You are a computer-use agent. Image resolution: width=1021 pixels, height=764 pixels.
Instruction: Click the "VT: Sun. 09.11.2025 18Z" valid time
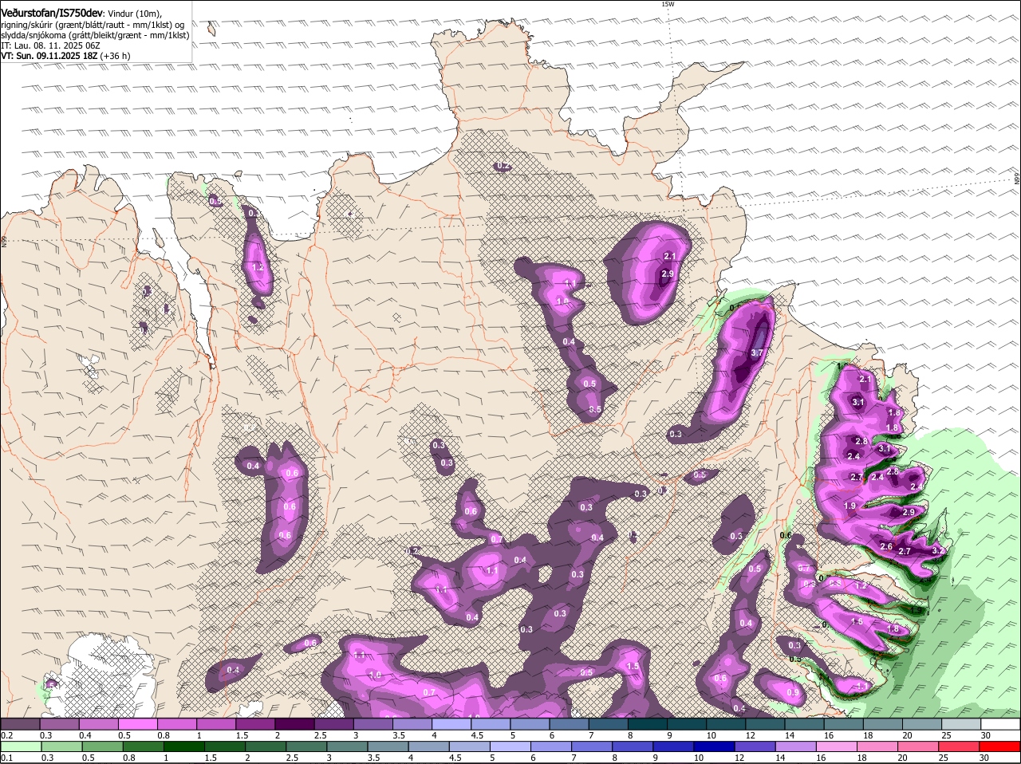coord(49,56)
